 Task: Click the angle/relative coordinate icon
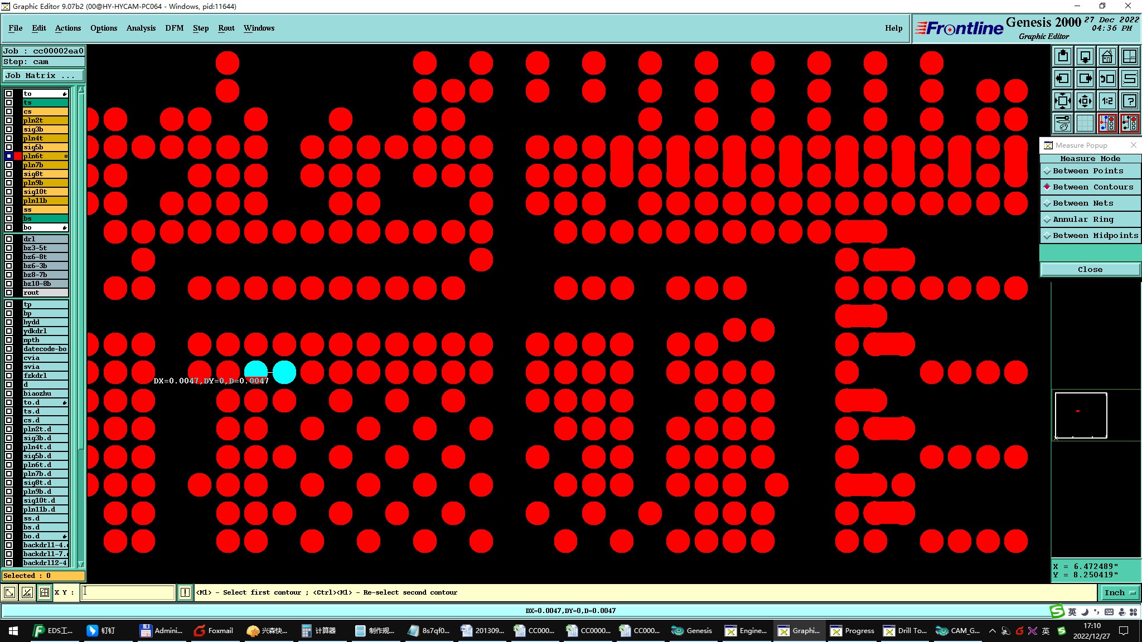tap(27, 592)
